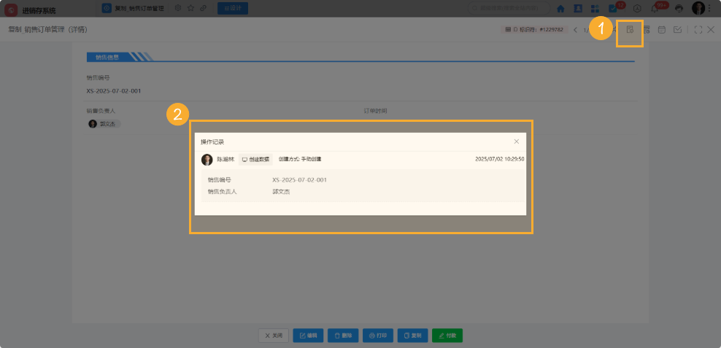721x348 pixels.
Task: Toggle fullscreen for the detail panel
Action: coord(698,30)
